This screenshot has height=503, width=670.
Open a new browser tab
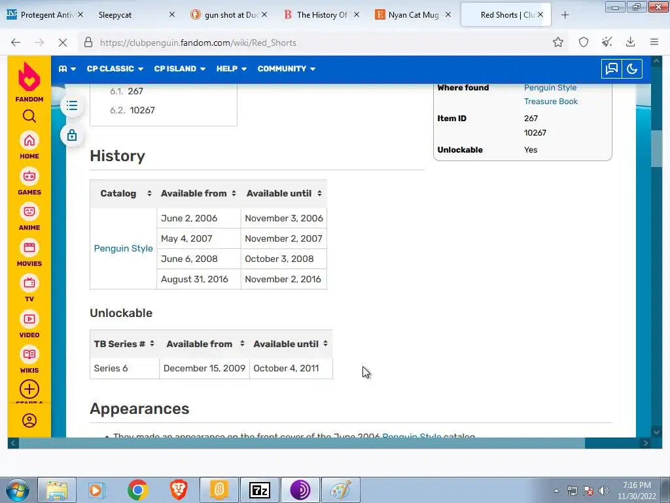point(565,15)
